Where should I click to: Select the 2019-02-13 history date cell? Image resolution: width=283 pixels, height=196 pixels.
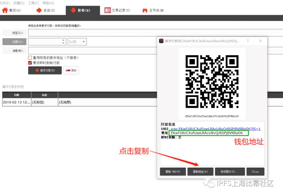click(x=17, y=102)
